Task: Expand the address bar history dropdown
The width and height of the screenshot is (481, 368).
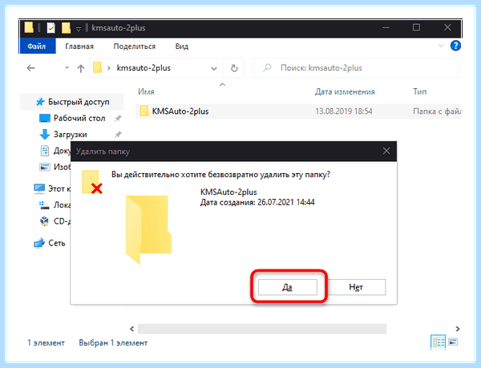Action: [x=214, y=68]
